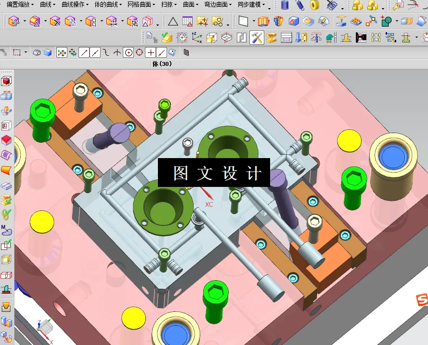Click the yellow circular part in the viewport
The height and width of the screenshot is (345, 428).
350,141
